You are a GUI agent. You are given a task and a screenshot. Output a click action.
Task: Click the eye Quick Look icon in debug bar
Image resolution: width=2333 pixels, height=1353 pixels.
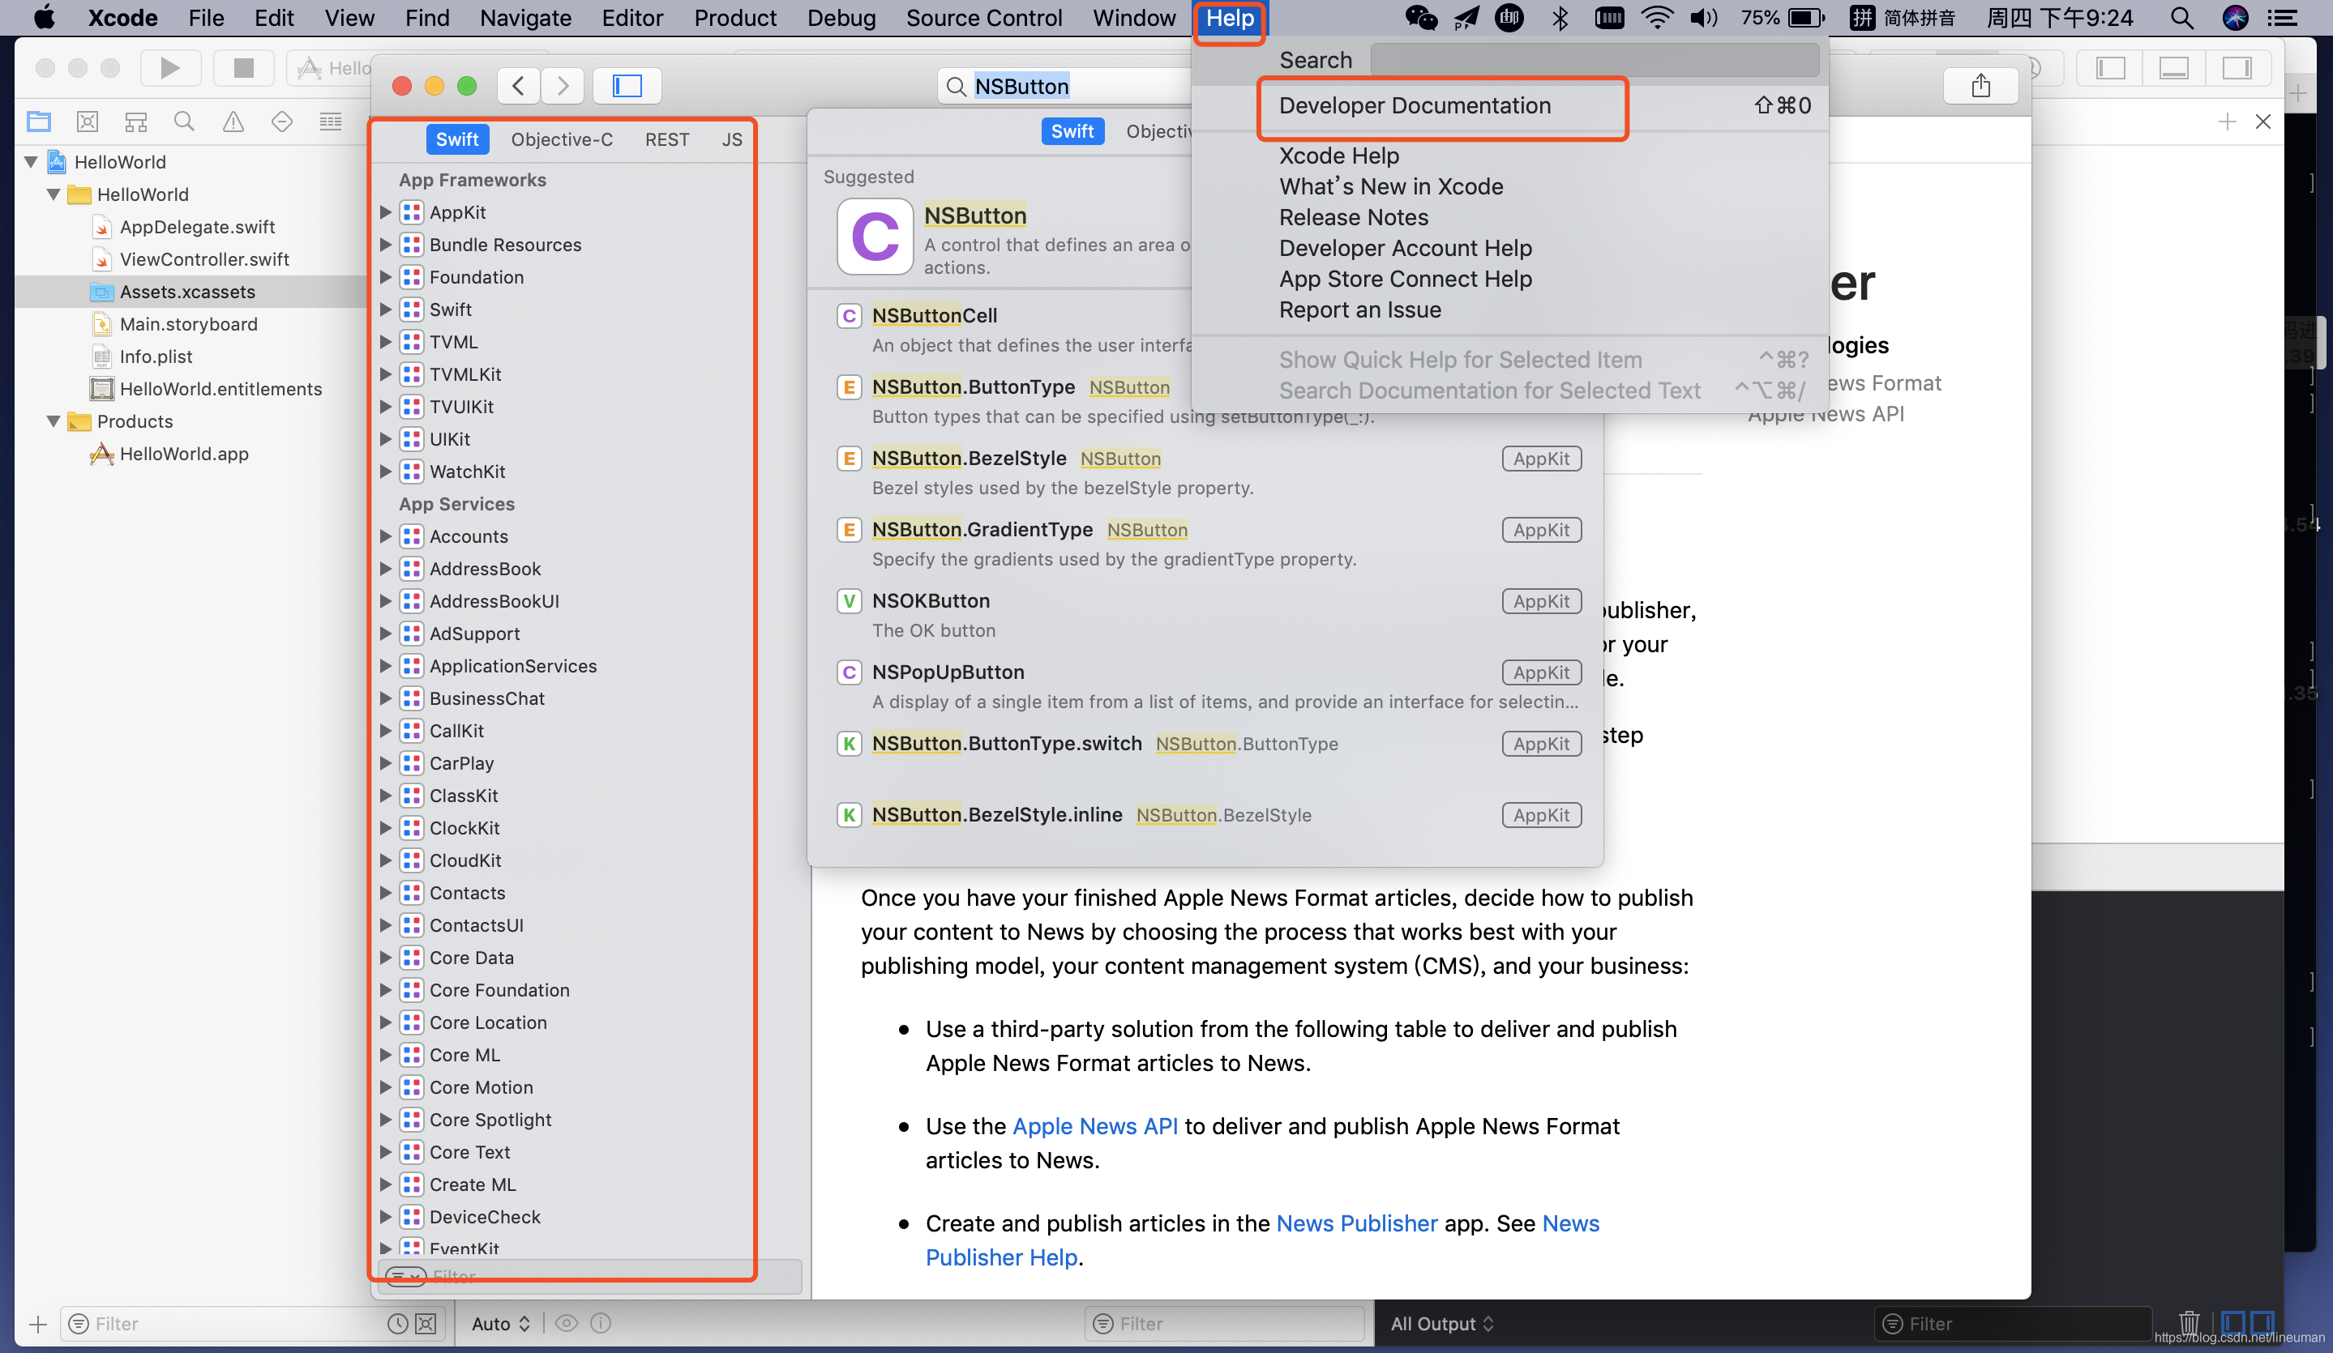[x=567, y=1323]
